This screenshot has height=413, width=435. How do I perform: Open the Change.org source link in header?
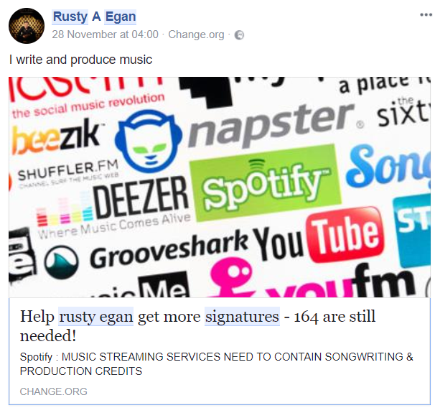[196, 34]
